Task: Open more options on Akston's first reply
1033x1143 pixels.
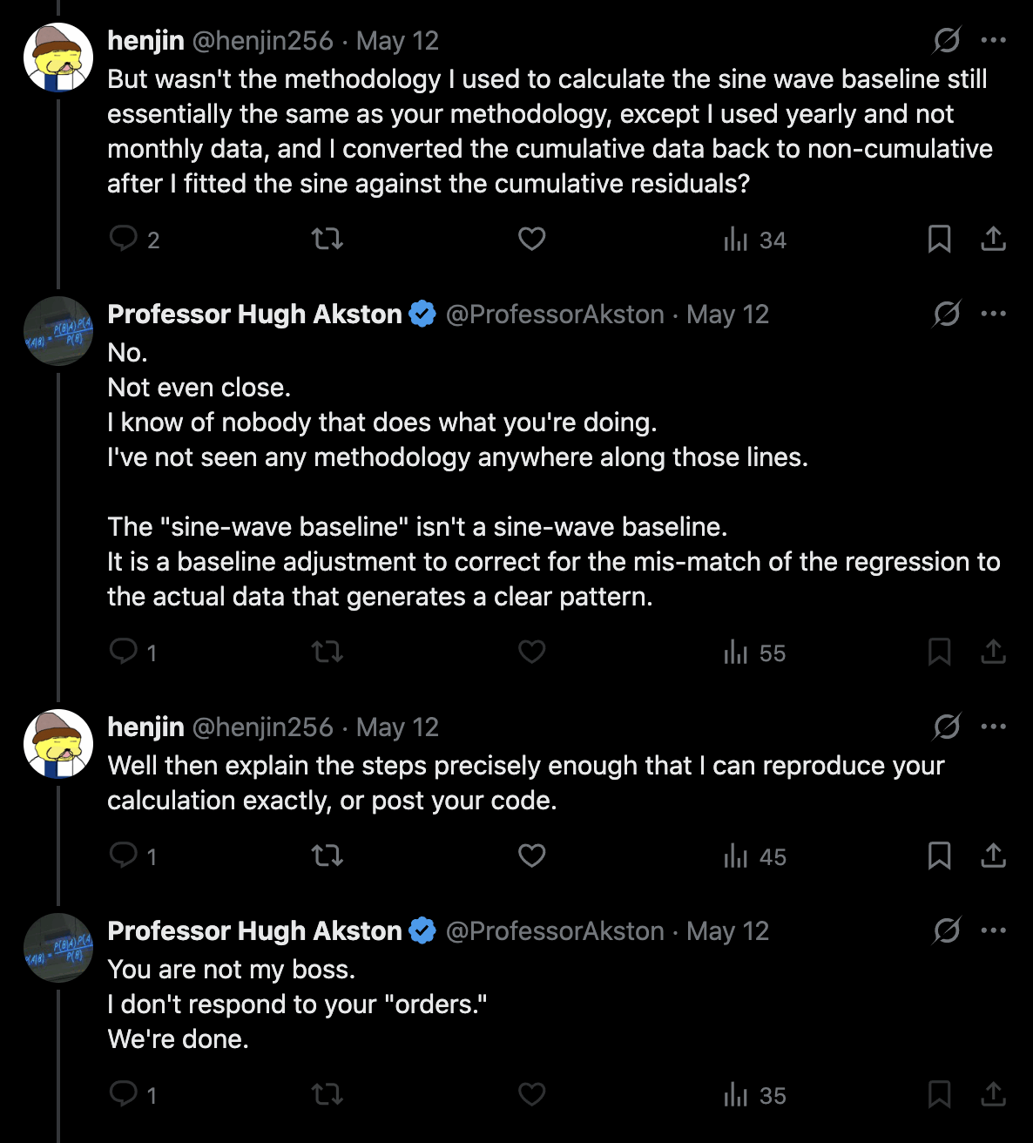Action: point(994,314)
